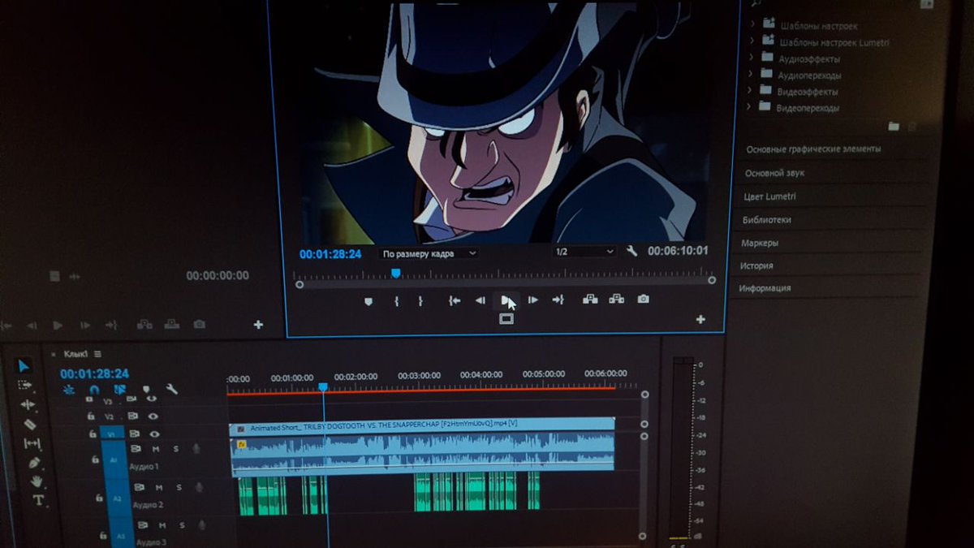
Task: Select the Selection arrow tool
Action: (x=24, y=366)
